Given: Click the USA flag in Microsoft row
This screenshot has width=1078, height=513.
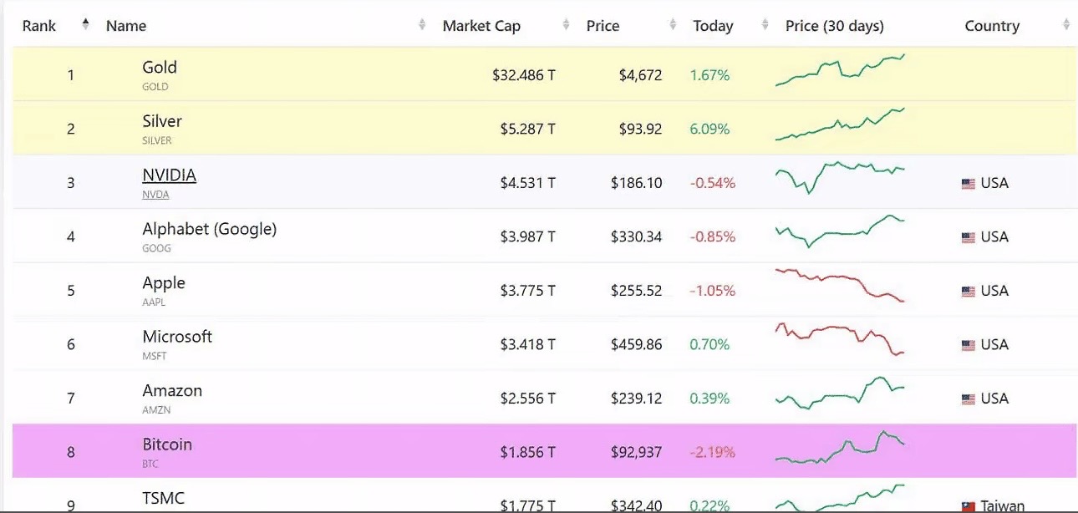Looking at the screenshot, I should click(x=968, y=345).
